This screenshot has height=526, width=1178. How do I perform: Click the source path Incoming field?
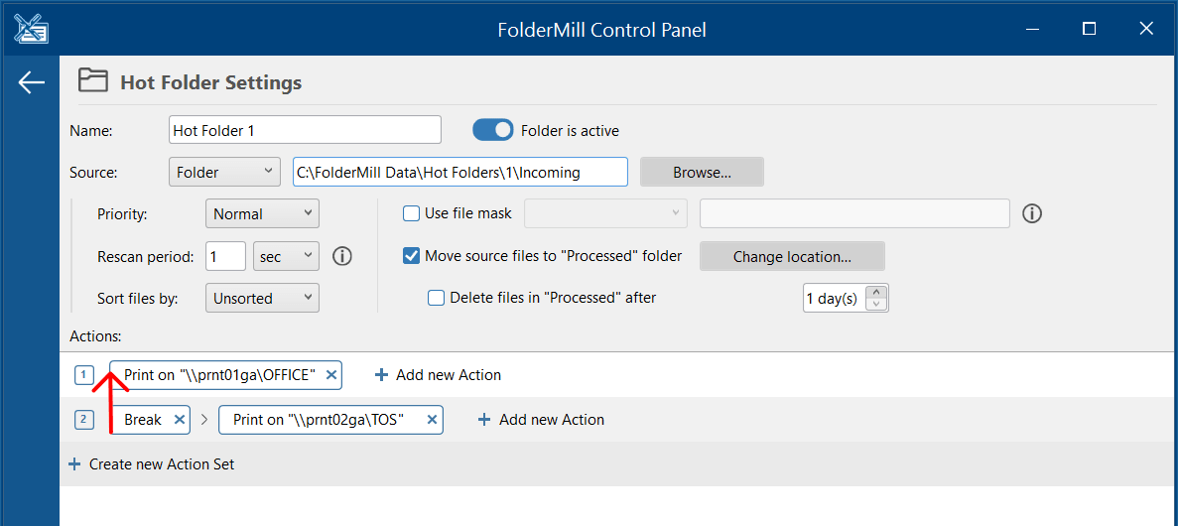(x=460, y=172)
